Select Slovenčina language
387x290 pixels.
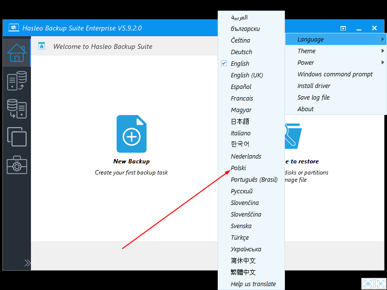[251, 203]
